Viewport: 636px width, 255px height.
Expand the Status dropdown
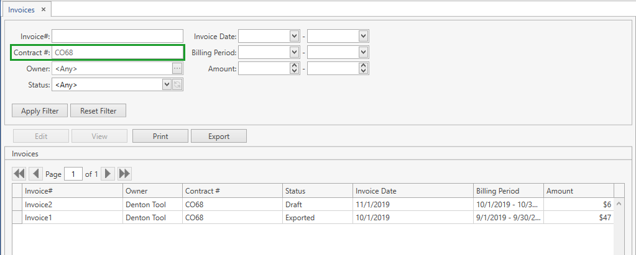pyautogui.click(x=167, y=85)
